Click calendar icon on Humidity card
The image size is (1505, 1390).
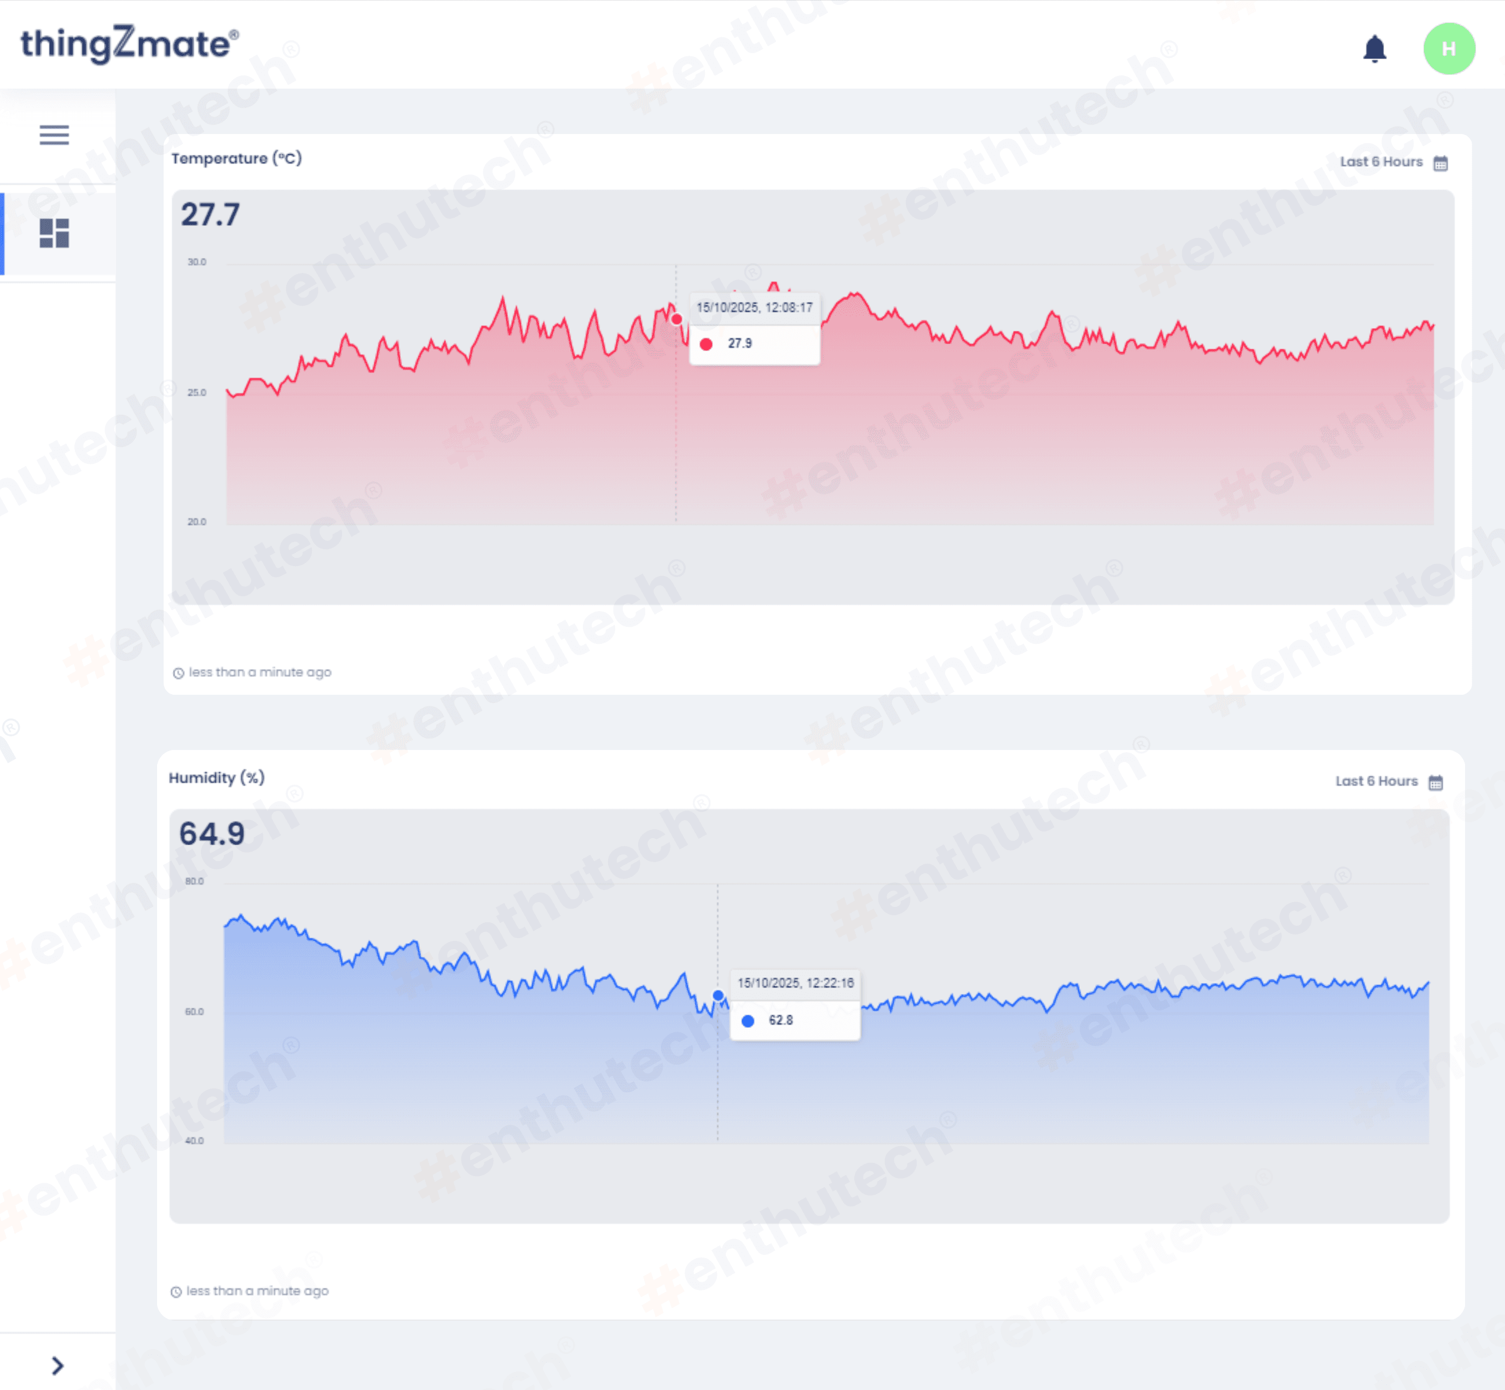1435,783
